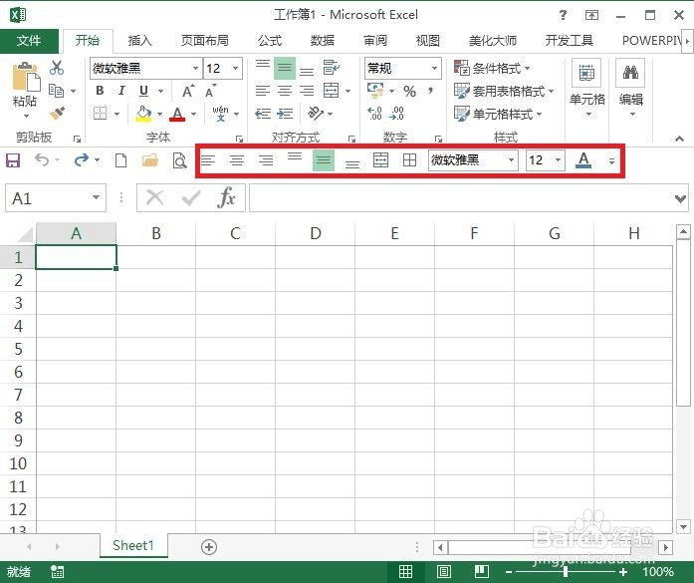
Task: Click the fx Insert Function button
Action: [x=226, y=197]
